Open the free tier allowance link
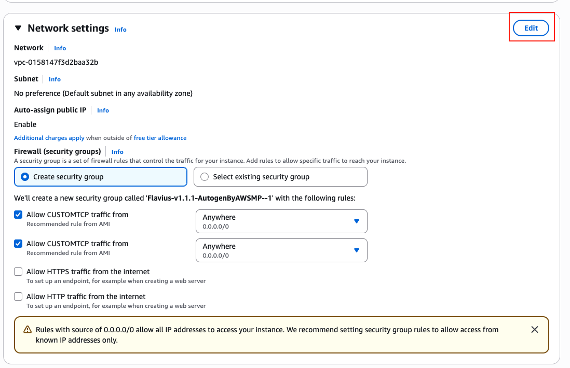The height and width of the screenshot is (368, 570). click(x=160, y=138)
